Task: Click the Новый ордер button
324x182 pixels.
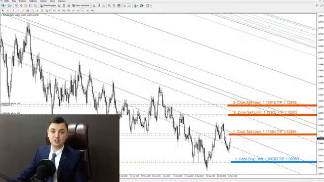Action: [x=48, y=6]
